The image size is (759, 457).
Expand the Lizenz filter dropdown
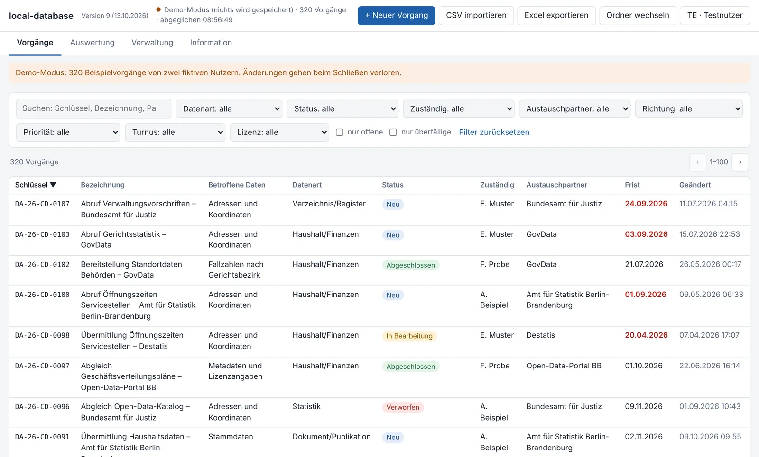(279, 133)
